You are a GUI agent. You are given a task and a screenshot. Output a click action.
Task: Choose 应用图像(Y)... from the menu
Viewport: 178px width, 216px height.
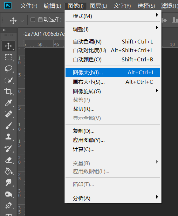(x=113, y=140)
